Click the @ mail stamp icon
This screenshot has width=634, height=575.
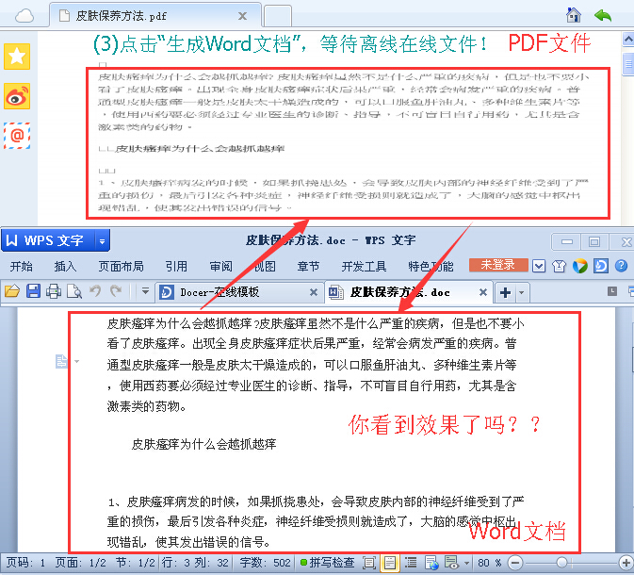click(x=17, y=136)
